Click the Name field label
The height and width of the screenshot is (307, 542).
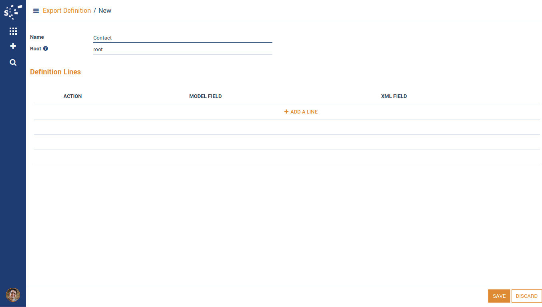coord(37,37)
